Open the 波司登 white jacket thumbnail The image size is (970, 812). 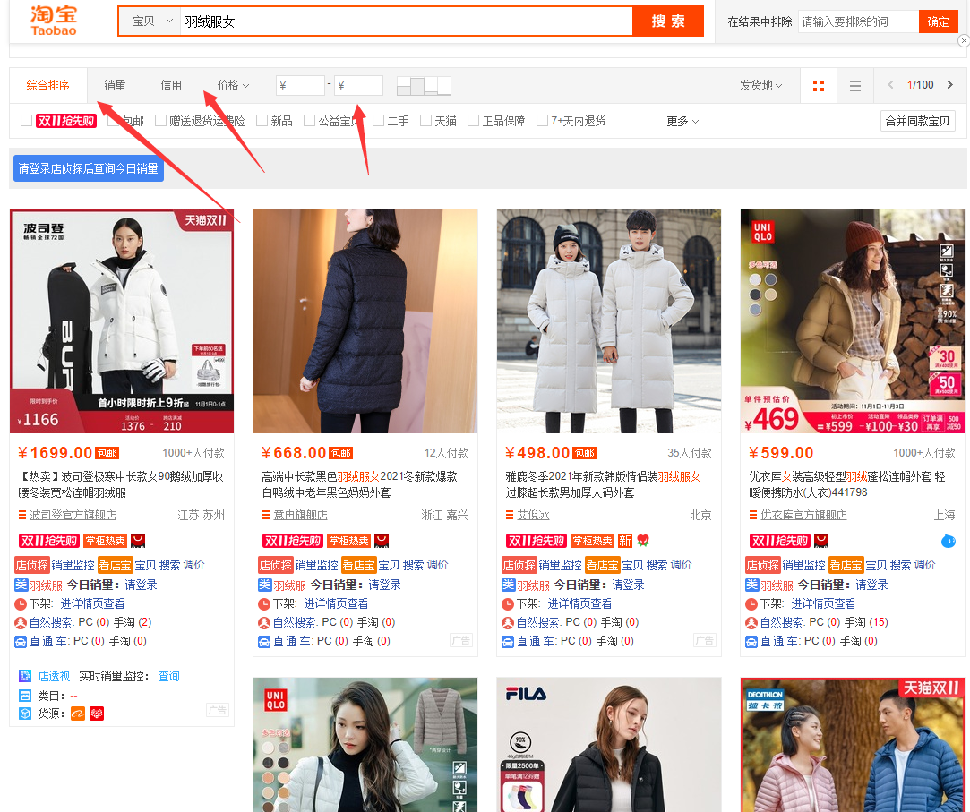tap(122, 321)
